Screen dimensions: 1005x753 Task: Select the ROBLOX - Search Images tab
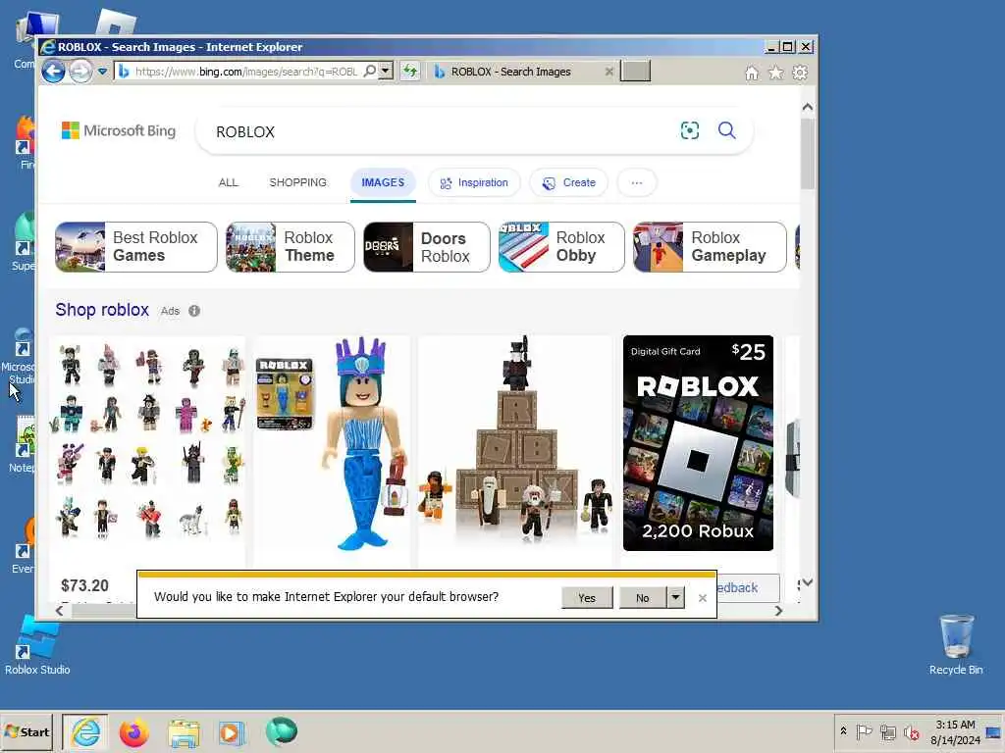pos(512,72)
